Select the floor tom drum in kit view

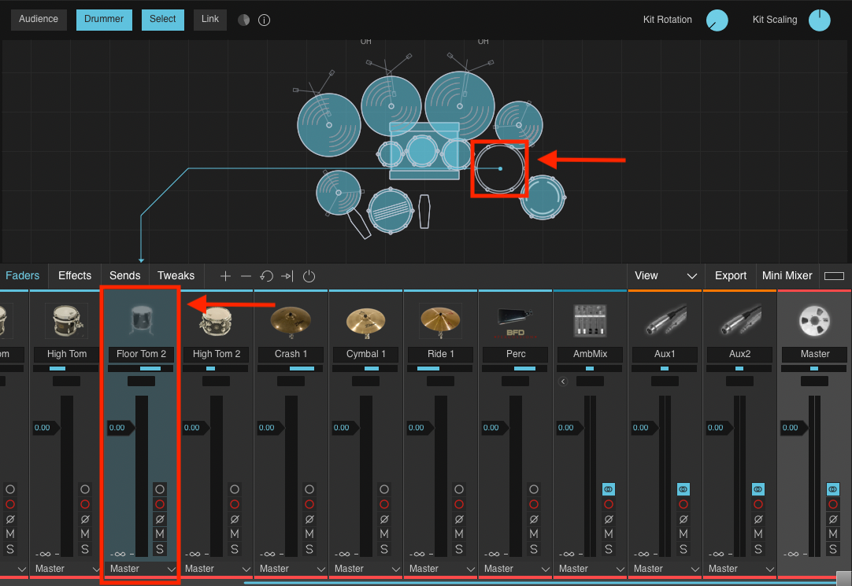click(500, 169)
